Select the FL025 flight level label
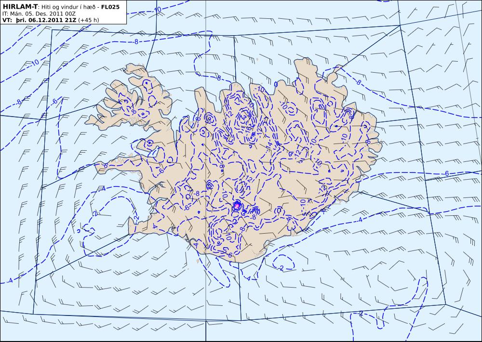482x342 pixels. pos(110,7)
